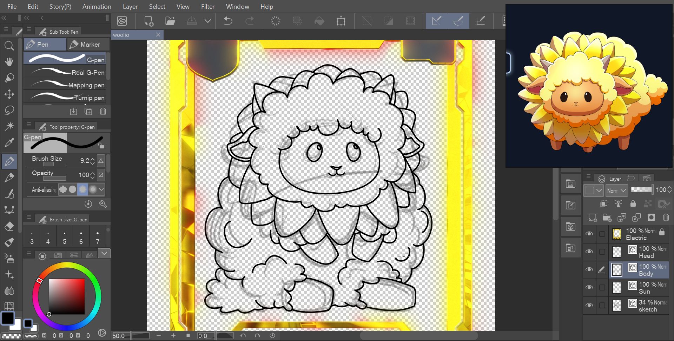The height and width of the screenshot is (341, 674).
Task: Toggle Snap to Ruler in toolbar
Action: 437,21
